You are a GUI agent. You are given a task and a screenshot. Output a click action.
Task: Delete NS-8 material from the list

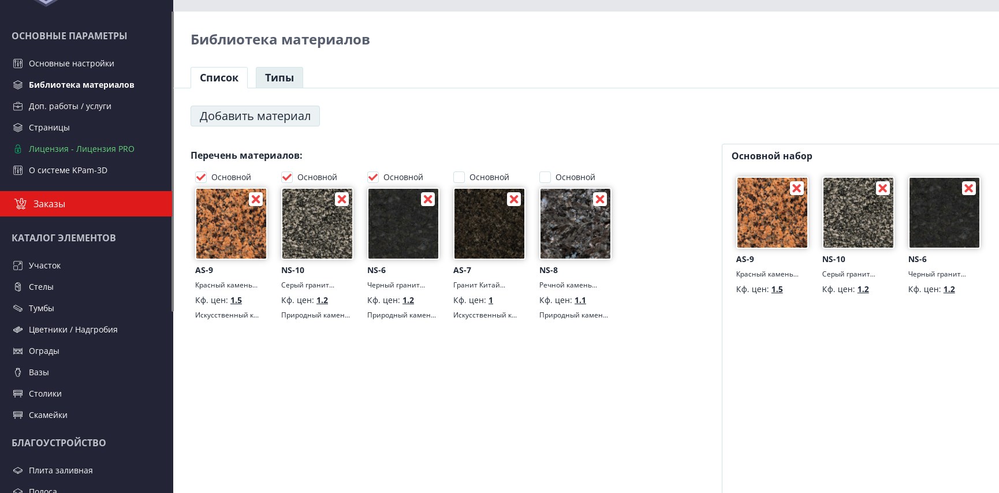click(600, 199)
